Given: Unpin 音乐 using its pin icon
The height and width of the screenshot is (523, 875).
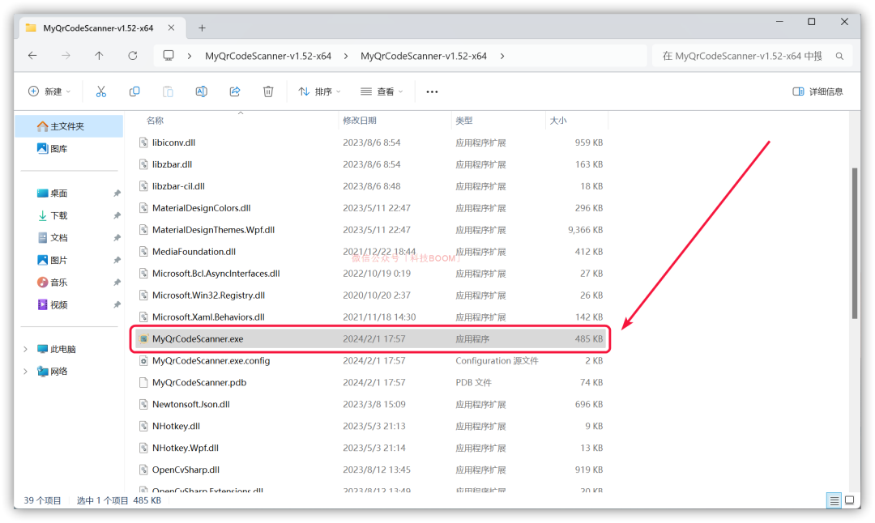Looking at the screenshot, I should pyautogui.click(x=117, y=283).
